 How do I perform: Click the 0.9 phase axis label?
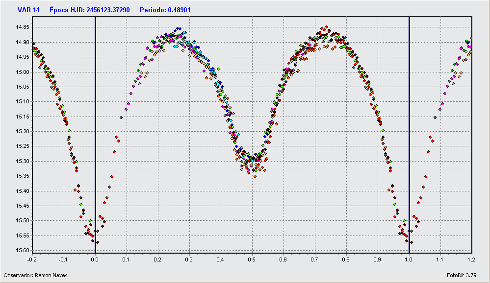pyautogui.click(x=378, y=259)
